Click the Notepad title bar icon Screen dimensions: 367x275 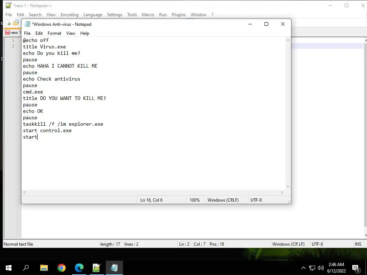(x=27, y=24)
